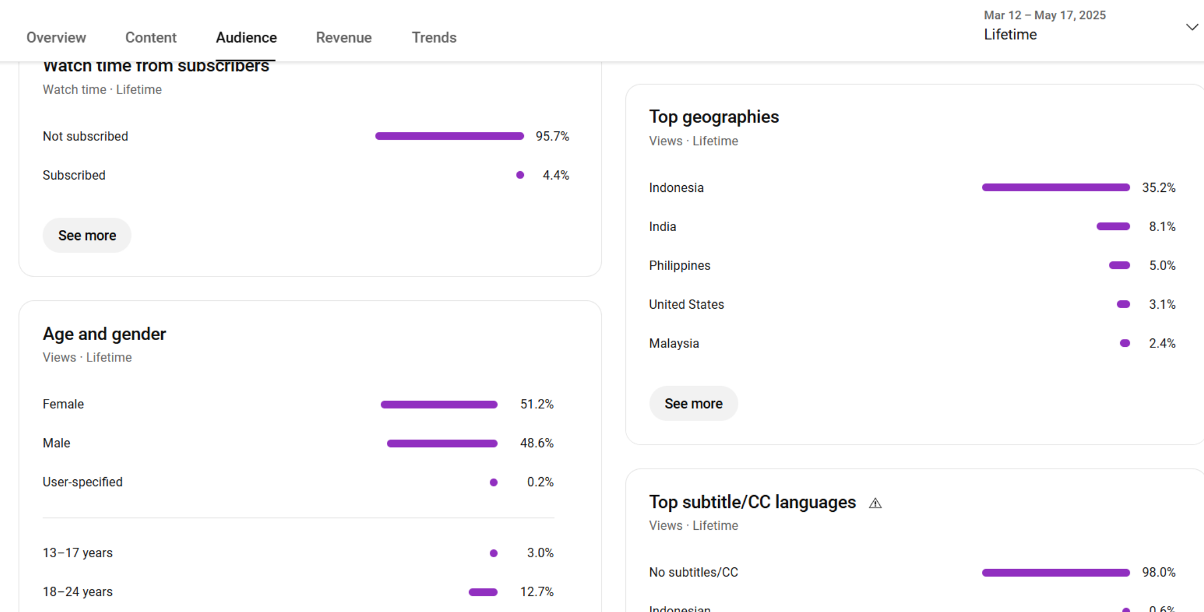Screen dimensions: 1204x612
Task: Open the Trends tab
Action: pos(434,37)
